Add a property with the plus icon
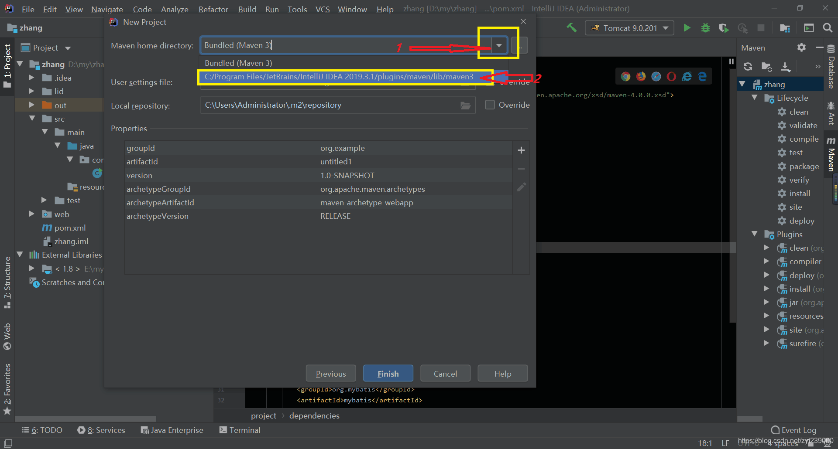 click(521, 150)
